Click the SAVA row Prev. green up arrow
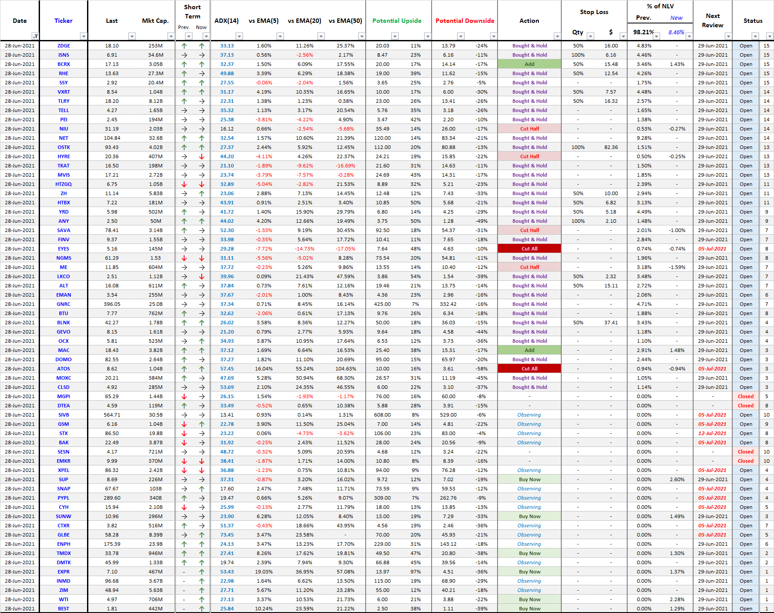Viewport: 774px width, 613px height. (x=184, y=230)
